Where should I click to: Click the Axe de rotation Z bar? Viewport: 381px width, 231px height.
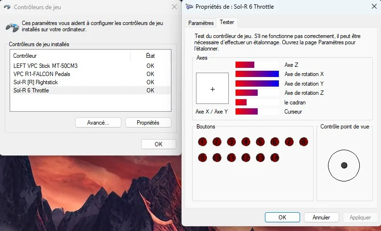pyautogui.click(x=257, y=93)
